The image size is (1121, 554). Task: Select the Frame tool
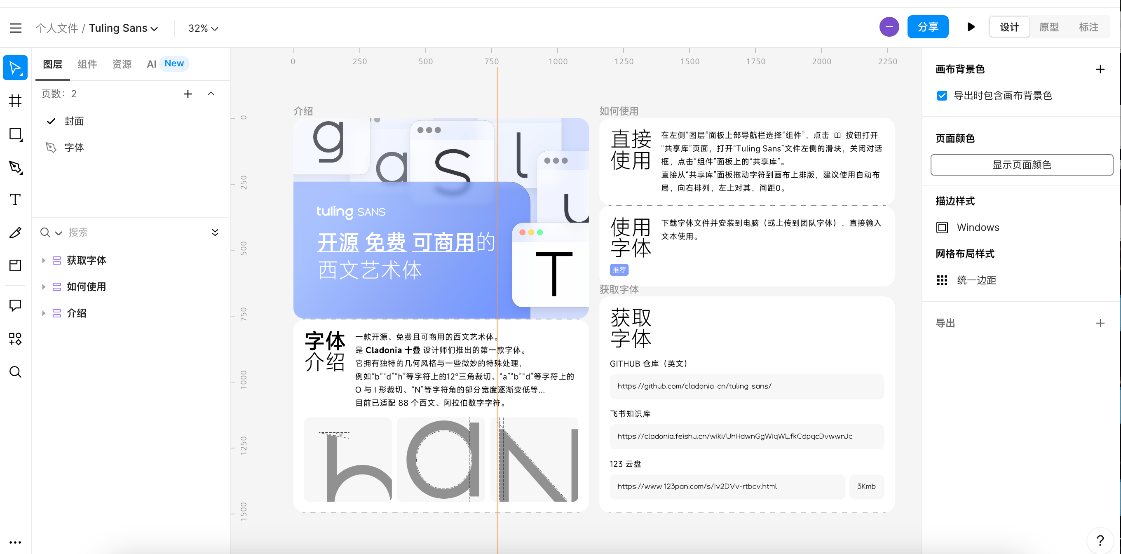pyautogui.click(x=15, y=101)
